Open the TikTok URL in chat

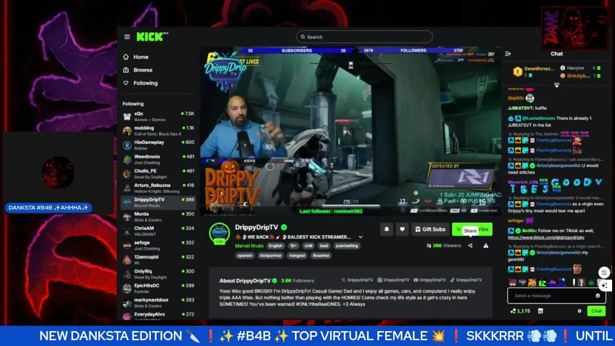point(546,237)
